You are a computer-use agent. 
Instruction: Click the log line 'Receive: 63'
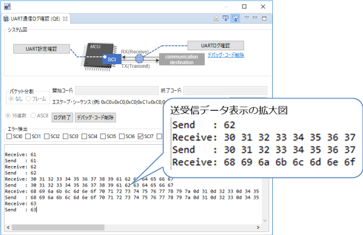(21, 204)
